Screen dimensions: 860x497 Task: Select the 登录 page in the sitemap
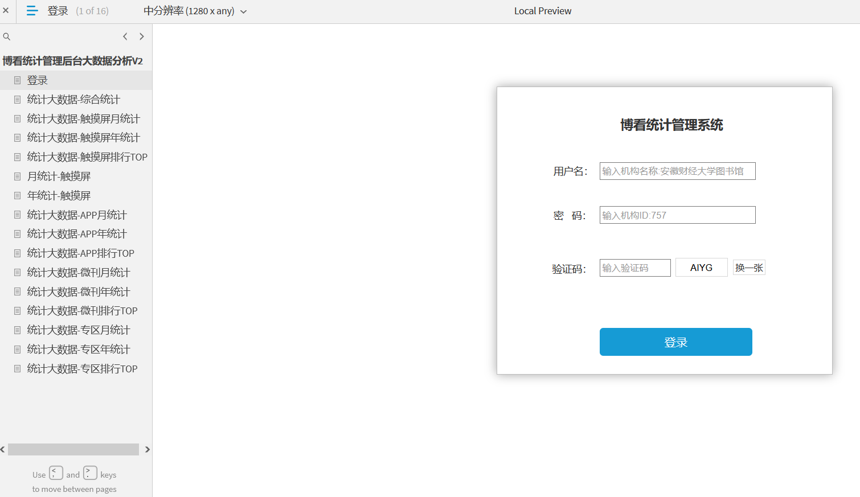[x=76, y=80]
